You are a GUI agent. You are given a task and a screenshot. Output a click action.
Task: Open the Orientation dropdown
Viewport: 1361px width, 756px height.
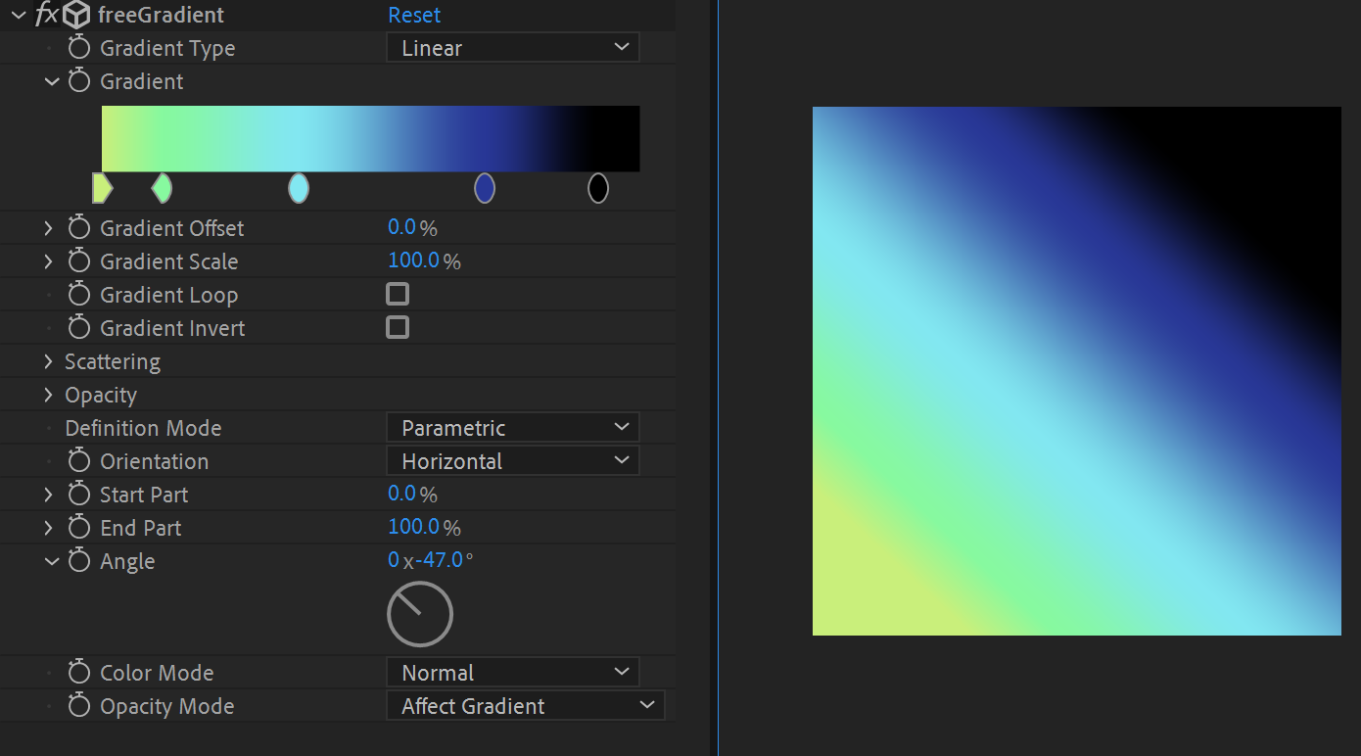click(x=513, y=461)
